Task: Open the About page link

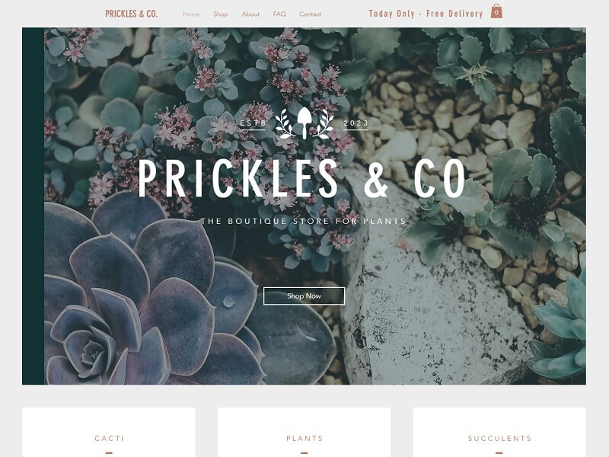Action: 250,14
